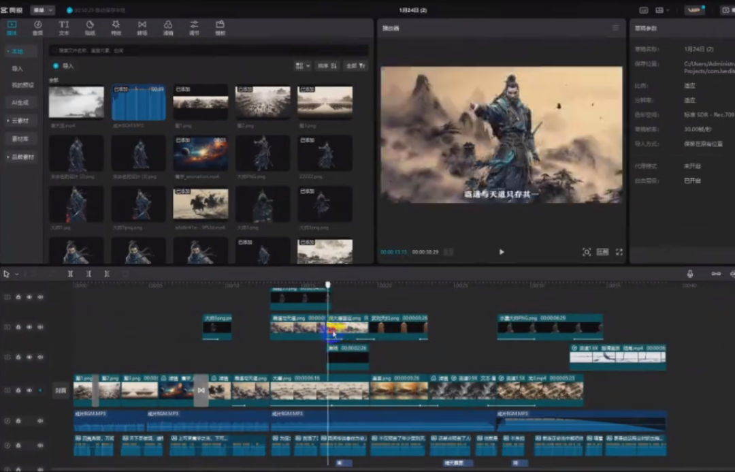This screenshot has height=472, width=735.
Task: Open the keyboard shortcuts icon in title bar
Action: 644,10
